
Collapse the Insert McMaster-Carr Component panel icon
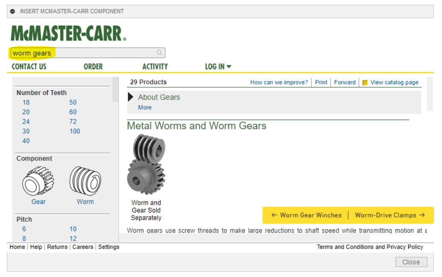[12, 11]
